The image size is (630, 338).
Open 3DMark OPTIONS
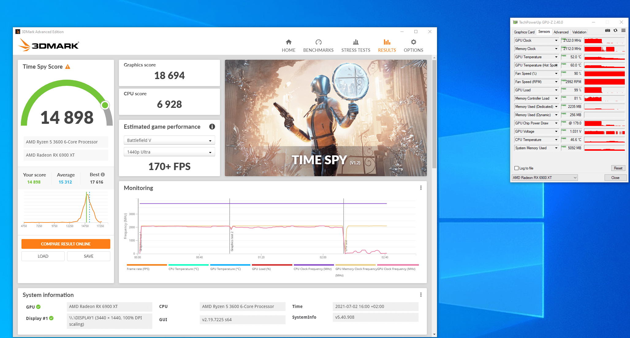tap(413, 46)
